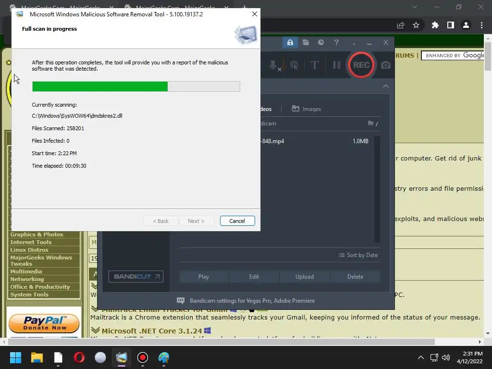Select the Bandicam text overlay T icon
492x369 pixels.
(314, 65)
